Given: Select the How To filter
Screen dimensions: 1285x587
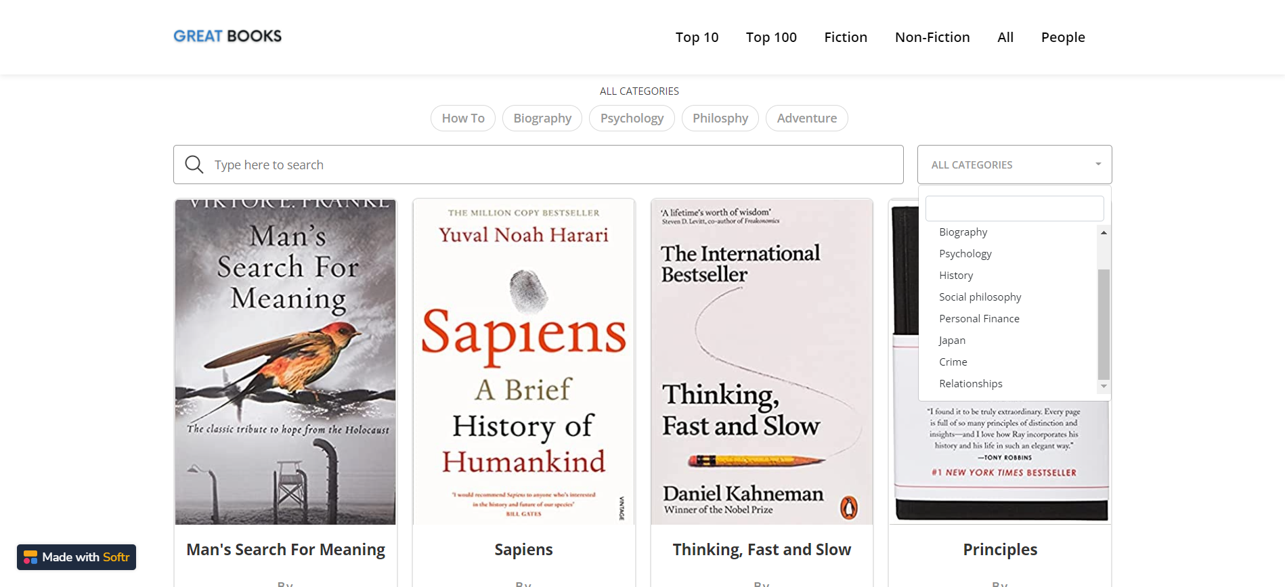Looking at the screenshot, I should pos(462,118).
